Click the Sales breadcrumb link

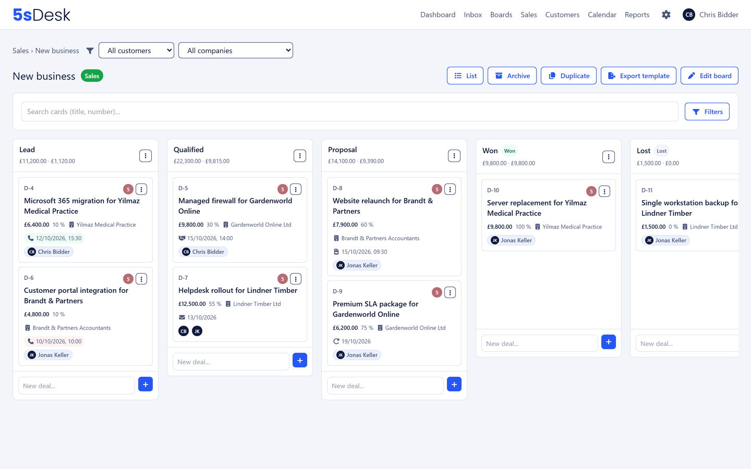click(x=20, y=51)
